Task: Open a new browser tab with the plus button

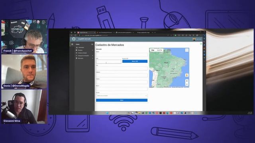Action: (155, 33)
